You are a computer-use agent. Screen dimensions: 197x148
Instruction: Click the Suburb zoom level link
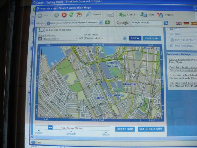pyautogui.click(x=71, y=133)
